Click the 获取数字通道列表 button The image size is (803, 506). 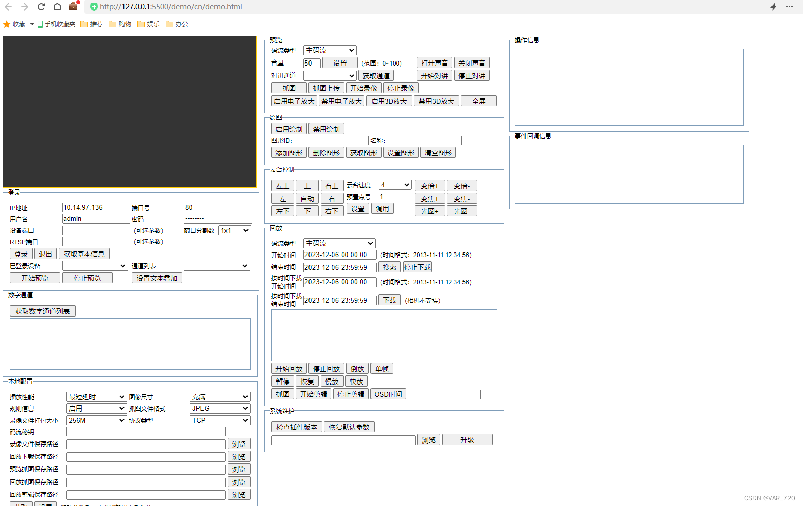pos(43,311)
